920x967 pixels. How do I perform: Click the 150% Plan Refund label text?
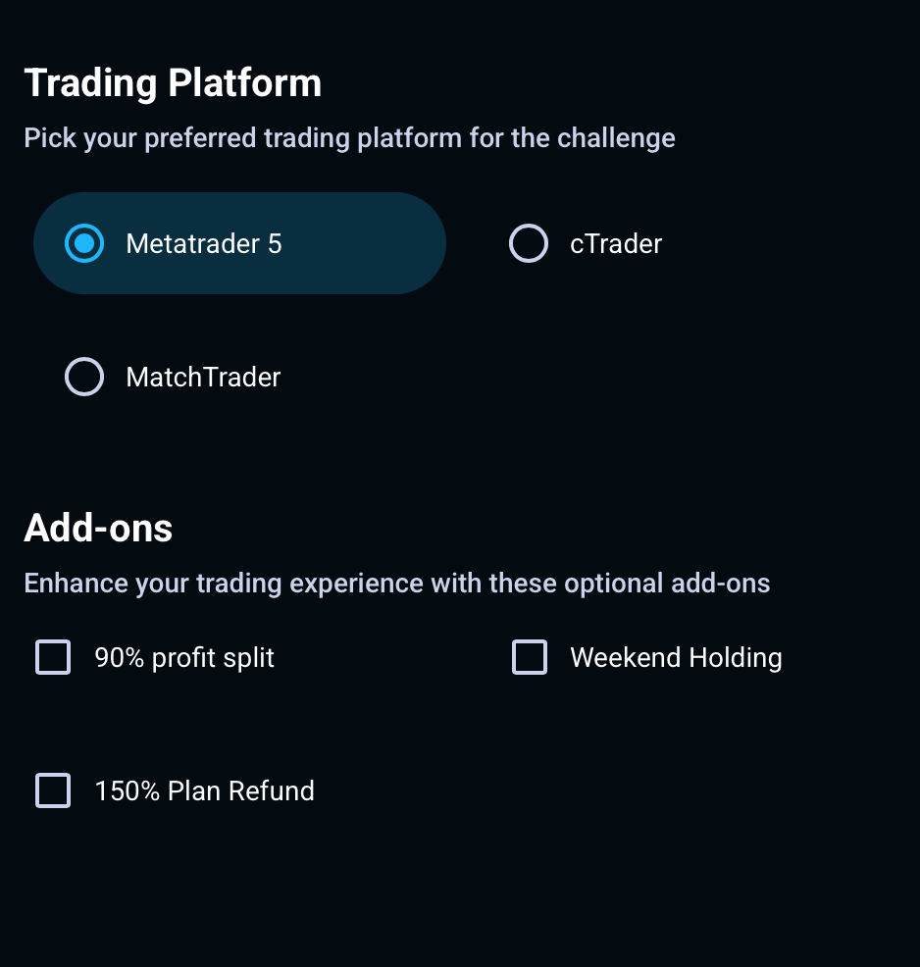click(204, 790)
